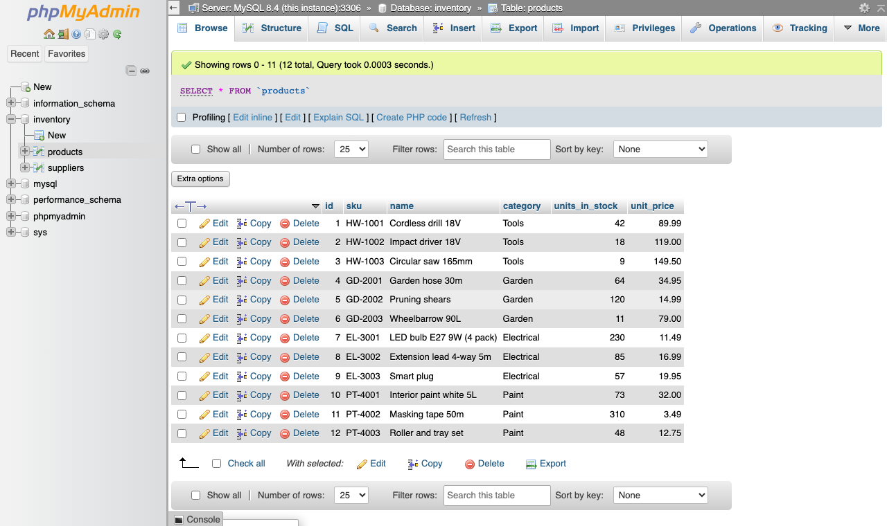Screen dimensions: 887x526
Task: Click the Extra options button
Action: point(200,179)
